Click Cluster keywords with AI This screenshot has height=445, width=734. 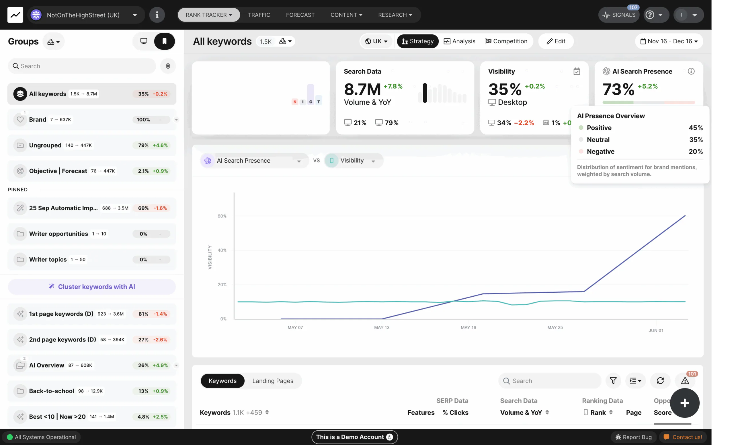pos(92,287)
